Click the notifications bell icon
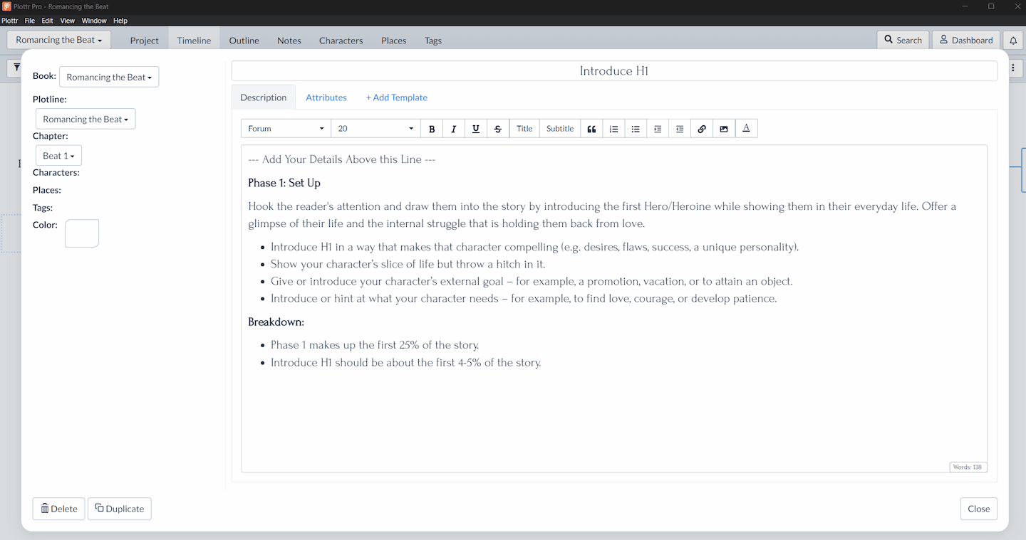The image size is (1026, 540). [1013, 41]
